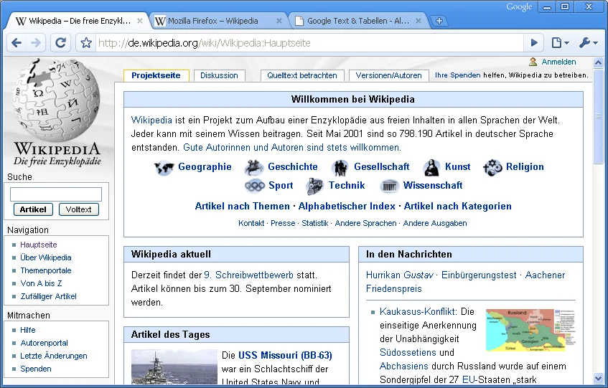This screenshot has width=608, height=388.
Task: Open the Hurrikan Gustav news link
Action: [399, 275]
